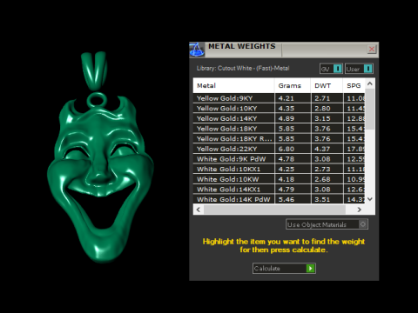Close the Metal Weights dialog
This screenshot has width=418, height=313.
(372, 49)
